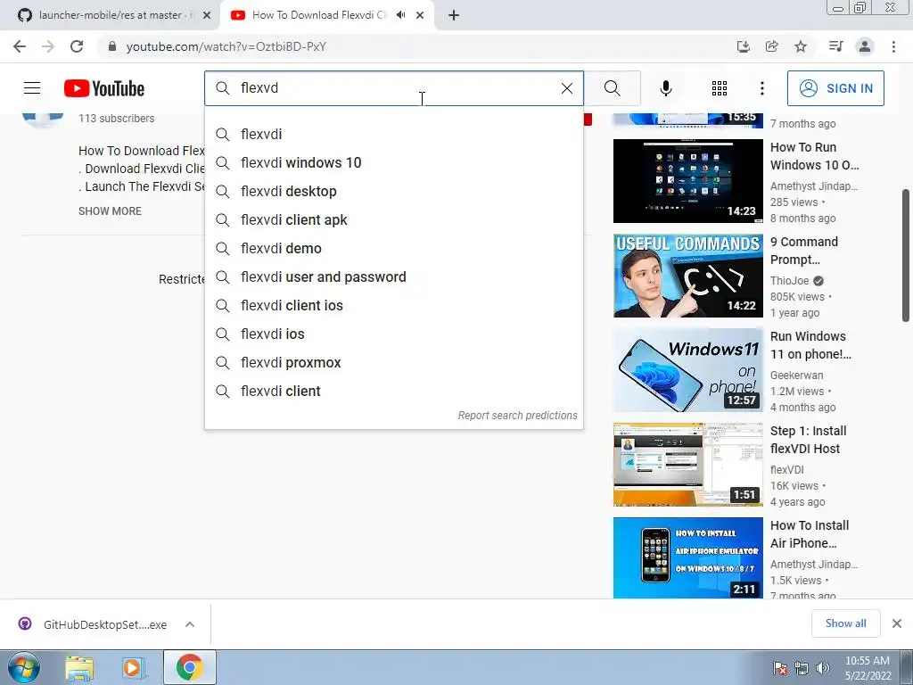Open Windows Media Player from the taskbar
Screen dimensions: 913x685
pos(133,667)
